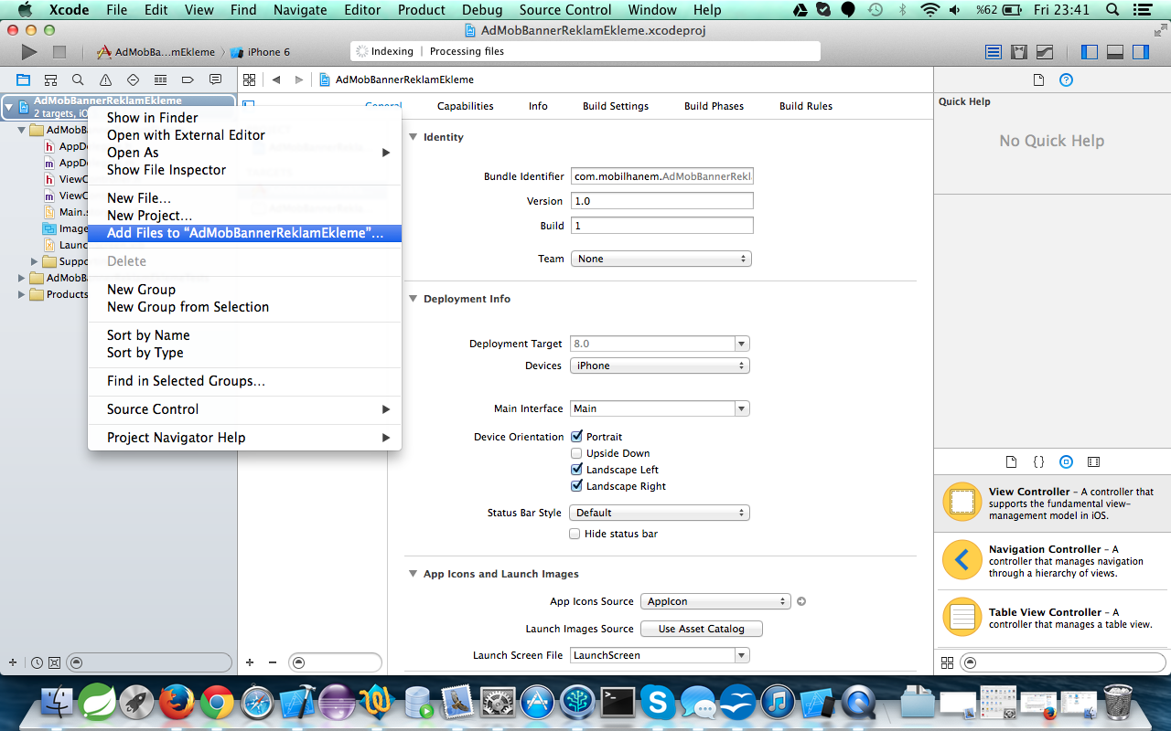The width and height of the screenshot is (1171, 731).
Task: Show the Project navigator folder icon
Action: (x=23, y=79)
